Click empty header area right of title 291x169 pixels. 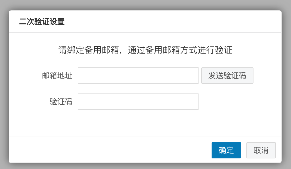point(174,22)
